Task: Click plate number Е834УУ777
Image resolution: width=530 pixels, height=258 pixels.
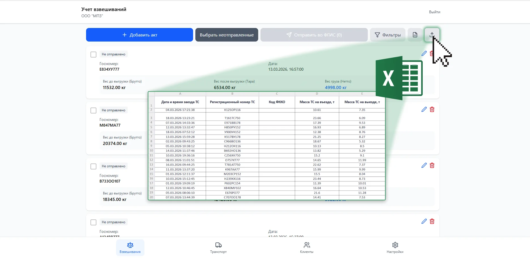Action: 109,69
